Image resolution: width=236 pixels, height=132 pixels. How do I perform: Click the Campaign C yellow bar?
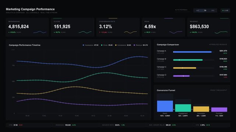pyautogui.click(x=184, y=68)
